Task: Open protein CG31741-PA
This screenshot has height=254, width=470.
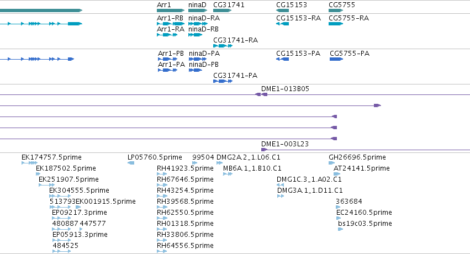Action: (x=235, y=76)
